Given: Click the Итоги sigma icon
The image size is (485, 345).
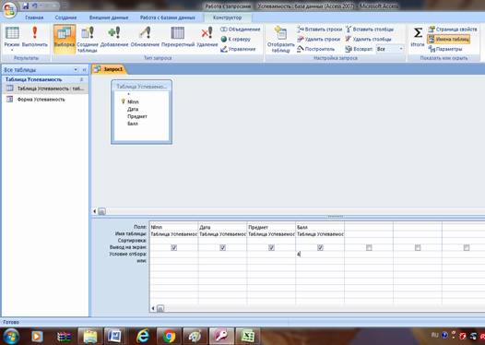Looking at the screenshot, I should [x=418, y=32].
